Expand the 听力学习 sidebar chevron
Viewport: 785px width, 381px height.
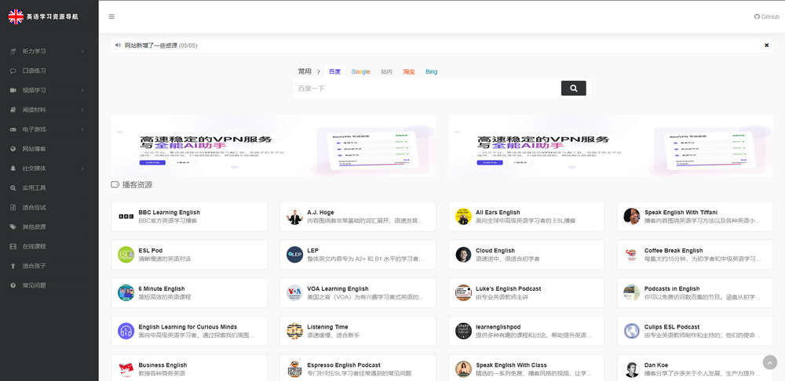click(82, 52)
